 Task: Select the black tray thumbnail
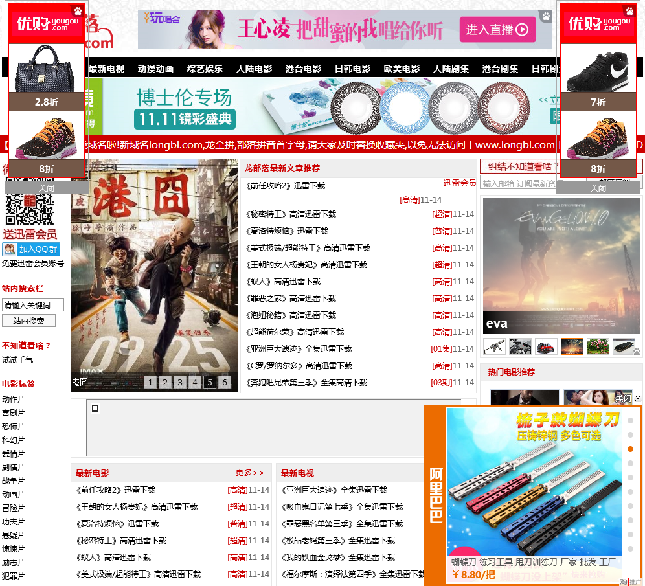[x=624, y=346]
